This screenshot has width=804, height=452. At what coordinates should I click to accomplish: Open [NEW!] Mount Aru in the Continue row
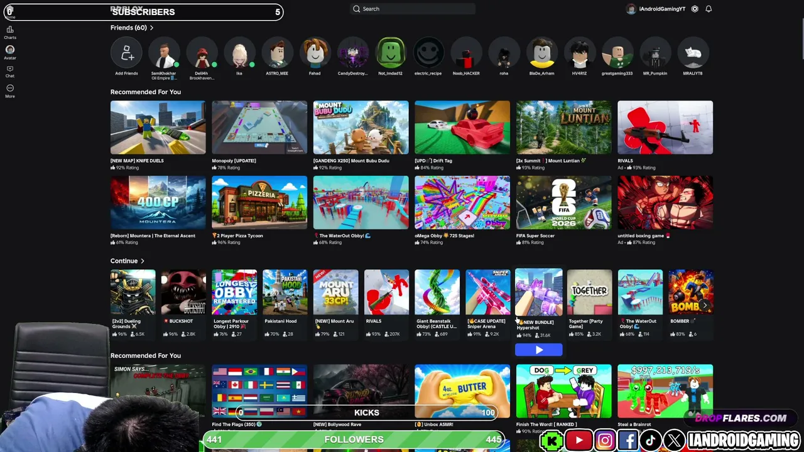[335, 293]
